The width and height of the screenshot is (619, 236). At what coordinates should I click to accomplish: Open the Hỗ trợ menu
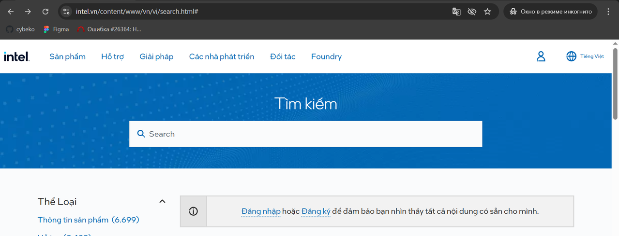click(x=113, y=56)
